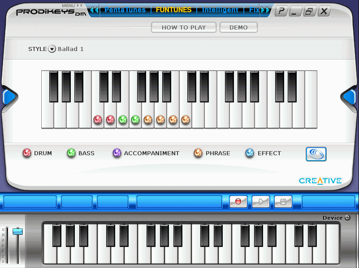Minimize the Prodikeys window
Viewport: 359px width, 268px height.
[295, 11]
